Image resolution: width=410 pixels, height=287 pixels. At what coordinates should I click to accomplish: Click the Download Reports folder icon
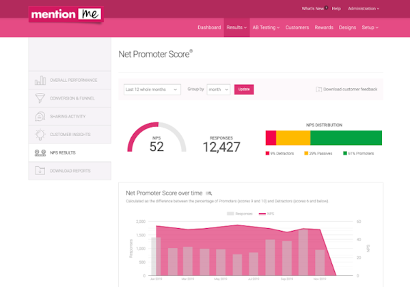(x=40, y=170)
